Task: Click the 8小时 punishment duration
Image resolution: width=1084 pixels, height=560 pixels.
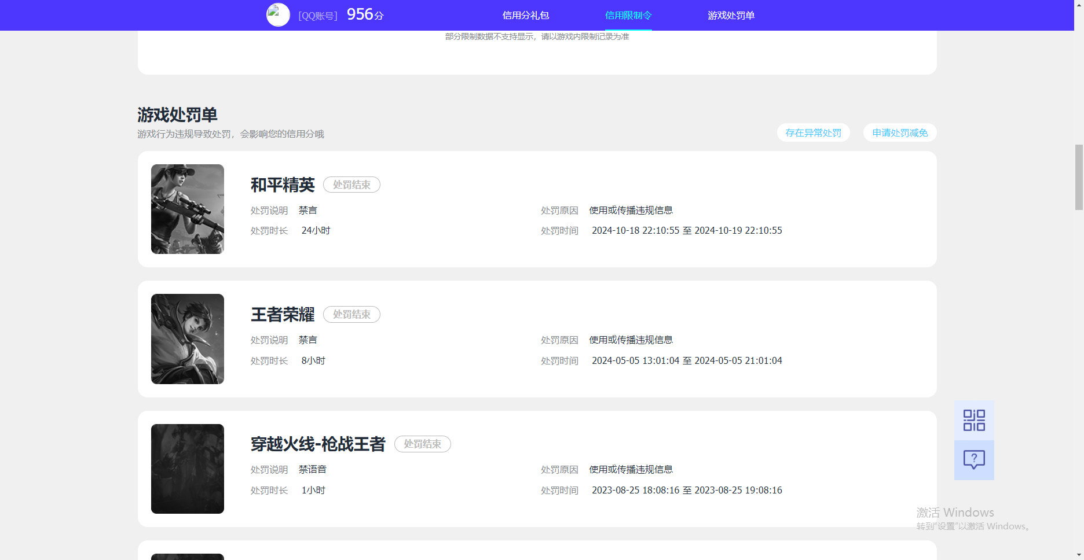Action: (313, 360)
